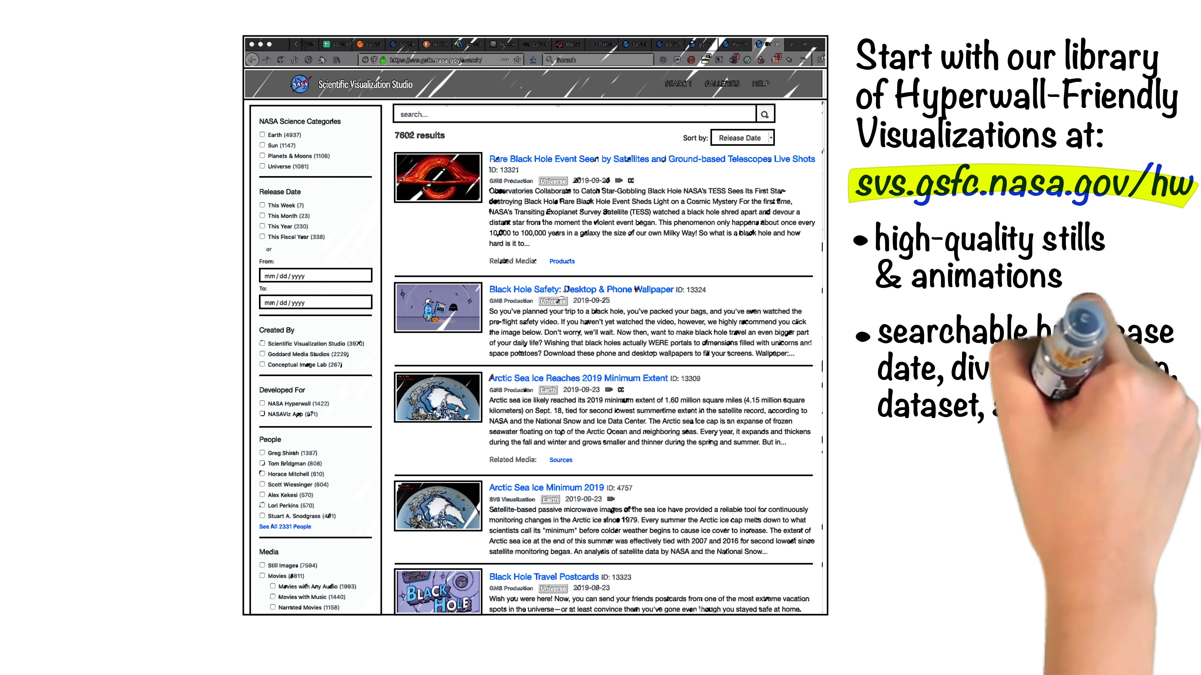Open the downloads arrow icon

tap(533, 60)
